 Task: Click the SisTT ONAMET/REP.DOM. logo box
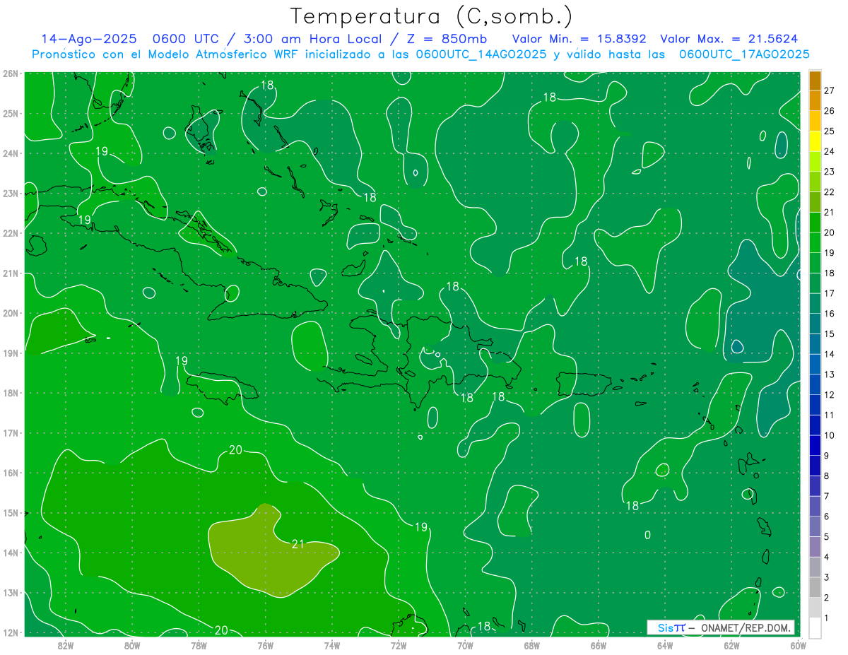(720, 627)
